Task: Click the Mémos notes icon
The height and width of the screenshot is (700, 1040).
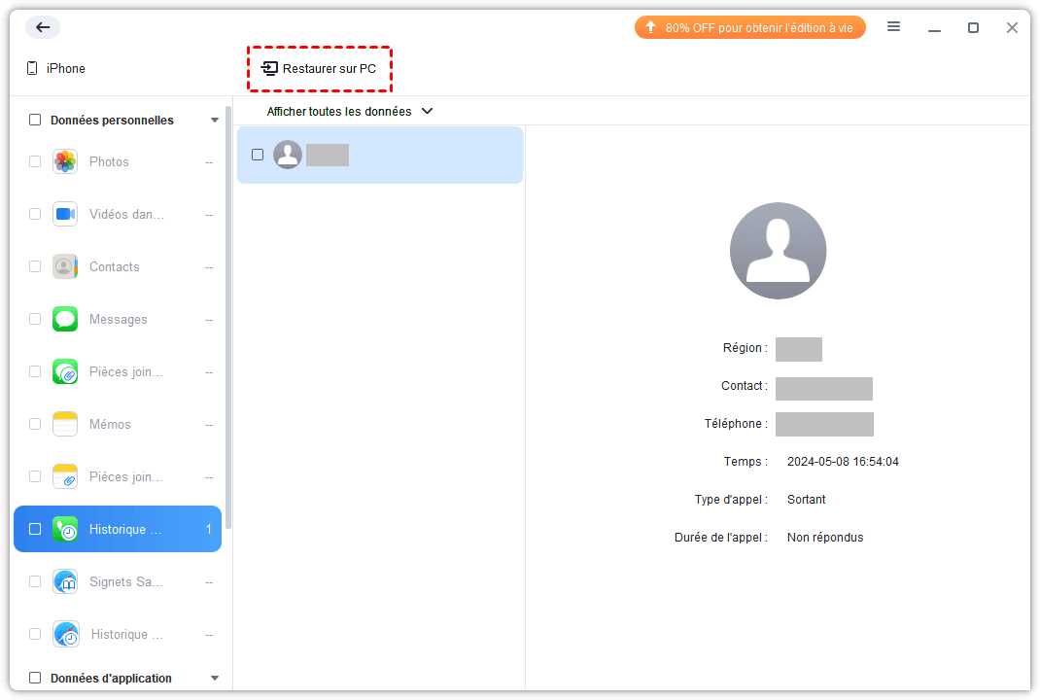Action: pyautogui.click(x=65, y=424)
